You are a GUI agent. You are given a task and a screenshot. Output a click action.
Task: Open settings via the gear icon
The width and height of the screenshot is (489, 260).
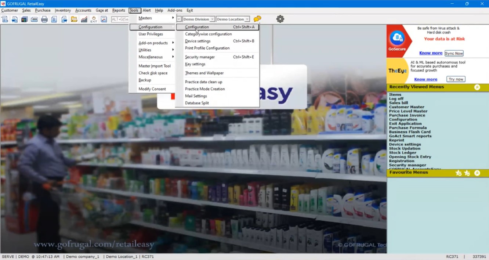pyautogui.click(x=280, y=19)
